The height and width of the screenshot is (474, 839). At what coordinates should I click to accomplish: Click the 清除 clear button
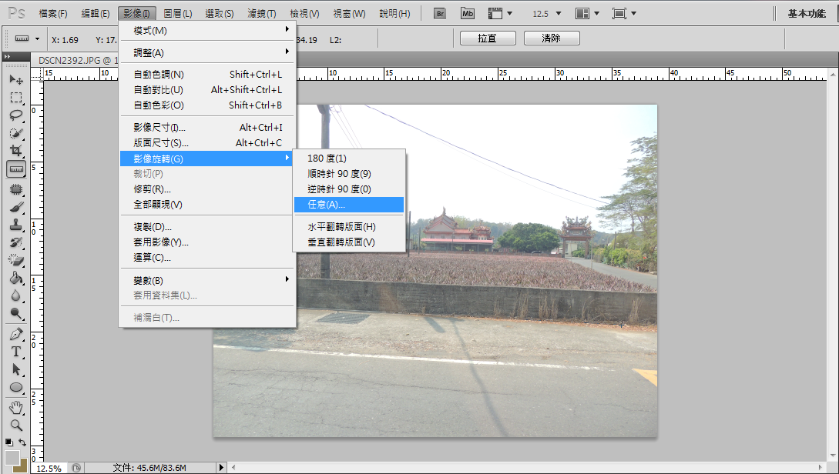point(552,38)
